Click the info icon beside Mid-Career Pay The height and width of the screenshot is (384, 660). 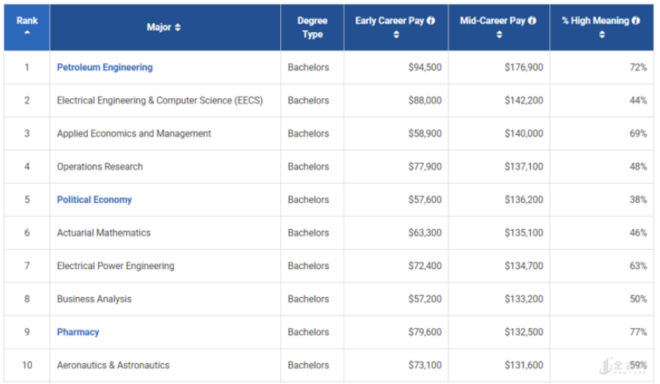tap(532, 21)
